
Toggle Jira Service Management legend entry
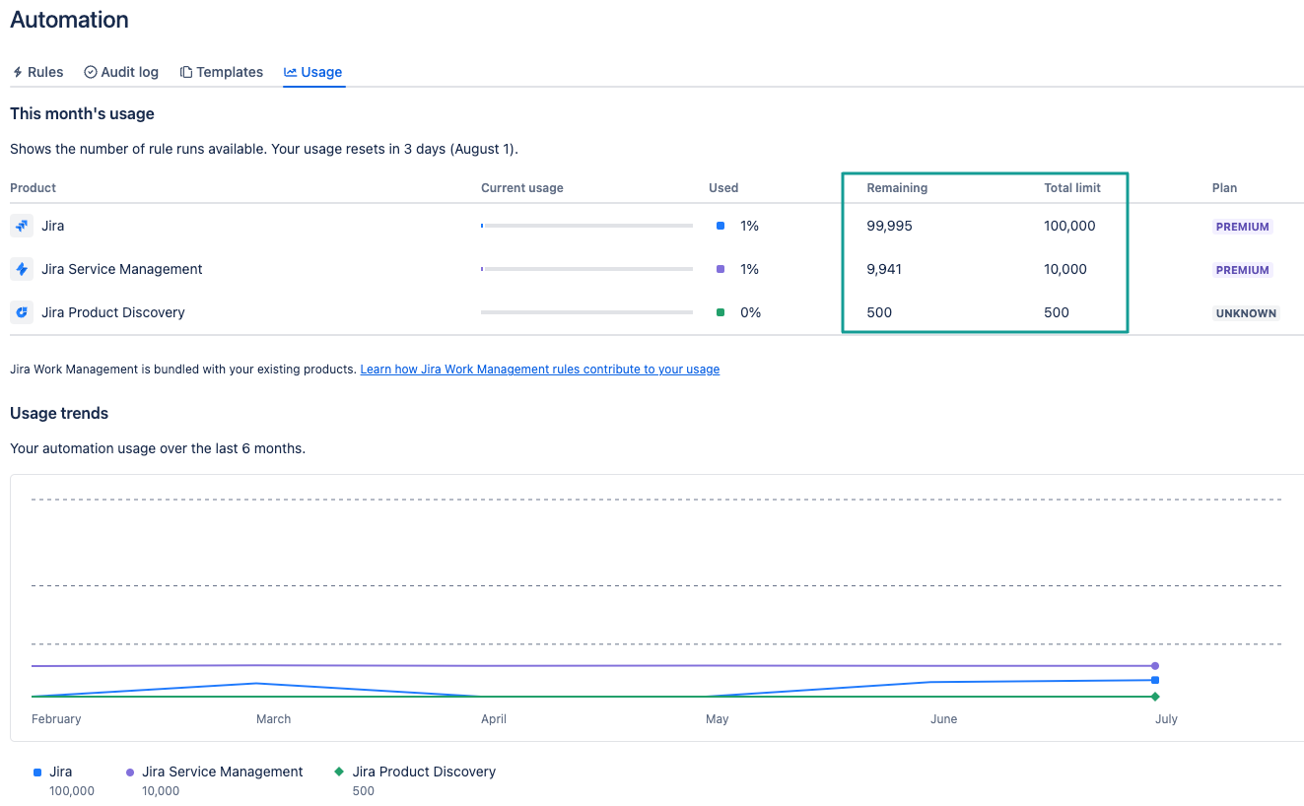click(214, 772)
